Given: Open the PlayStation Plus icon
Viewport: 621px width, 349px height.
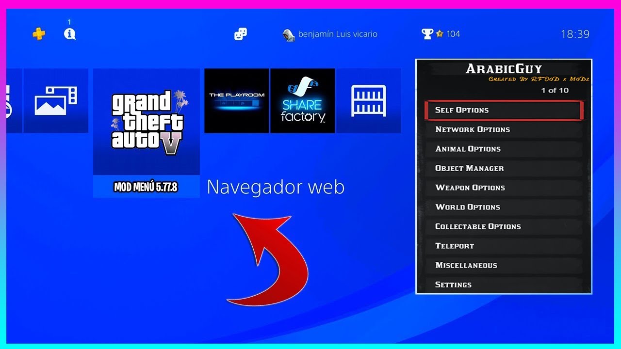Looking at the screenshot, I should click(x=39, y=34).
